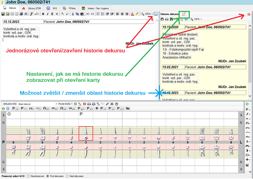Paste from clipboard in the dekurs editor
Screen dimensions: 253x179
[x=82, y=14]
